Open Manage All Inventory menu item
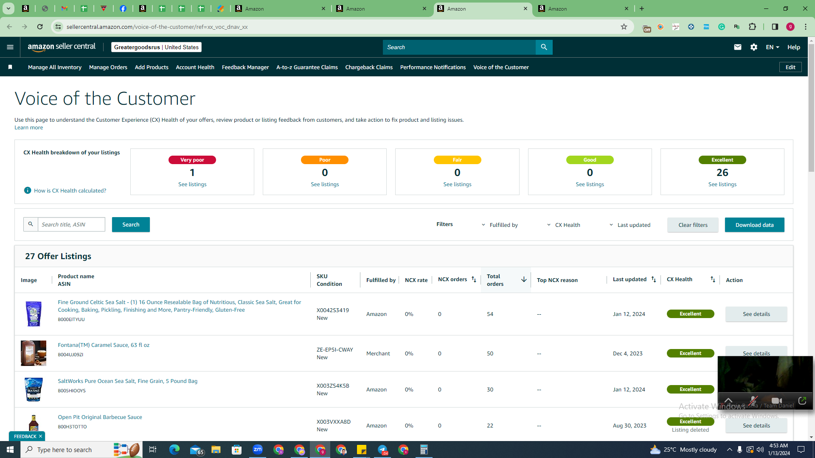Image resolution: width=815 pixels, height=458 pixels. (x=55, y=67)
